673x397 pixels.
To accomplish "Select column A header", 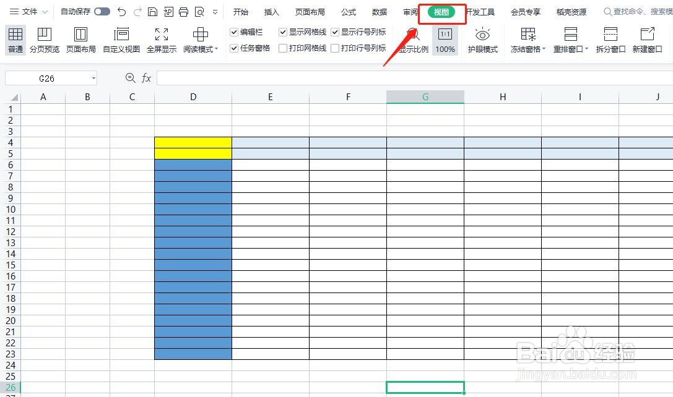I will tap(43, 97).
